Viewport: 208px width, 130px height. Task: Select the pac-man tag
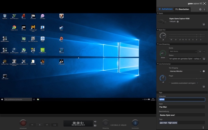click(x=163, y=123)
